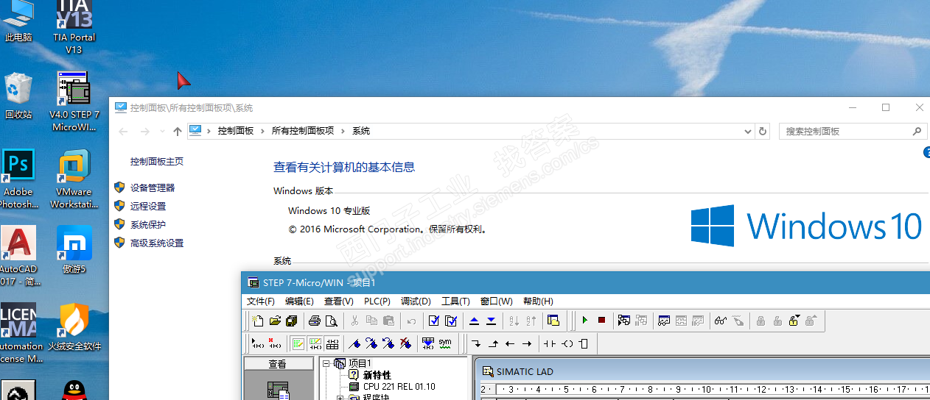Insert a Coil with the toolbar icon

567,343
